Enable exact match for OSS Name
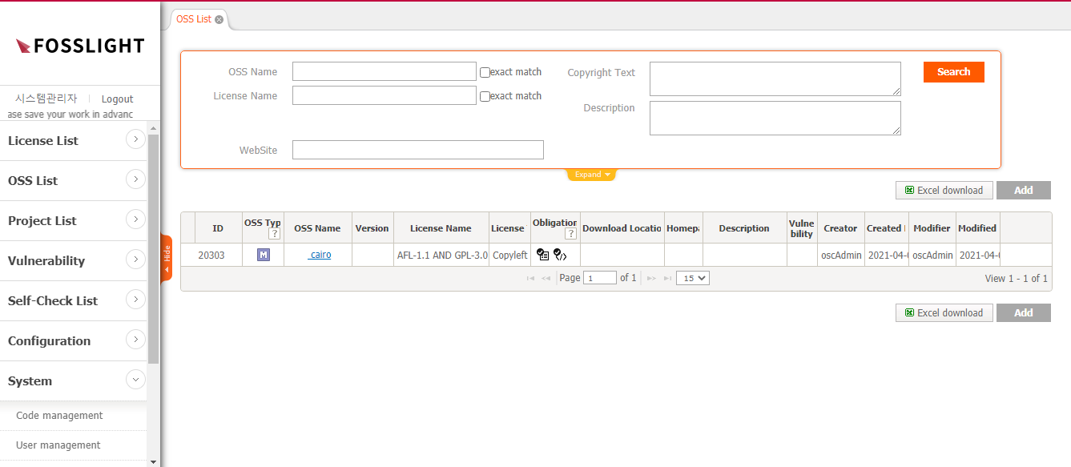The height and width of the screenshot is (467, 1071). pos(485,72)
